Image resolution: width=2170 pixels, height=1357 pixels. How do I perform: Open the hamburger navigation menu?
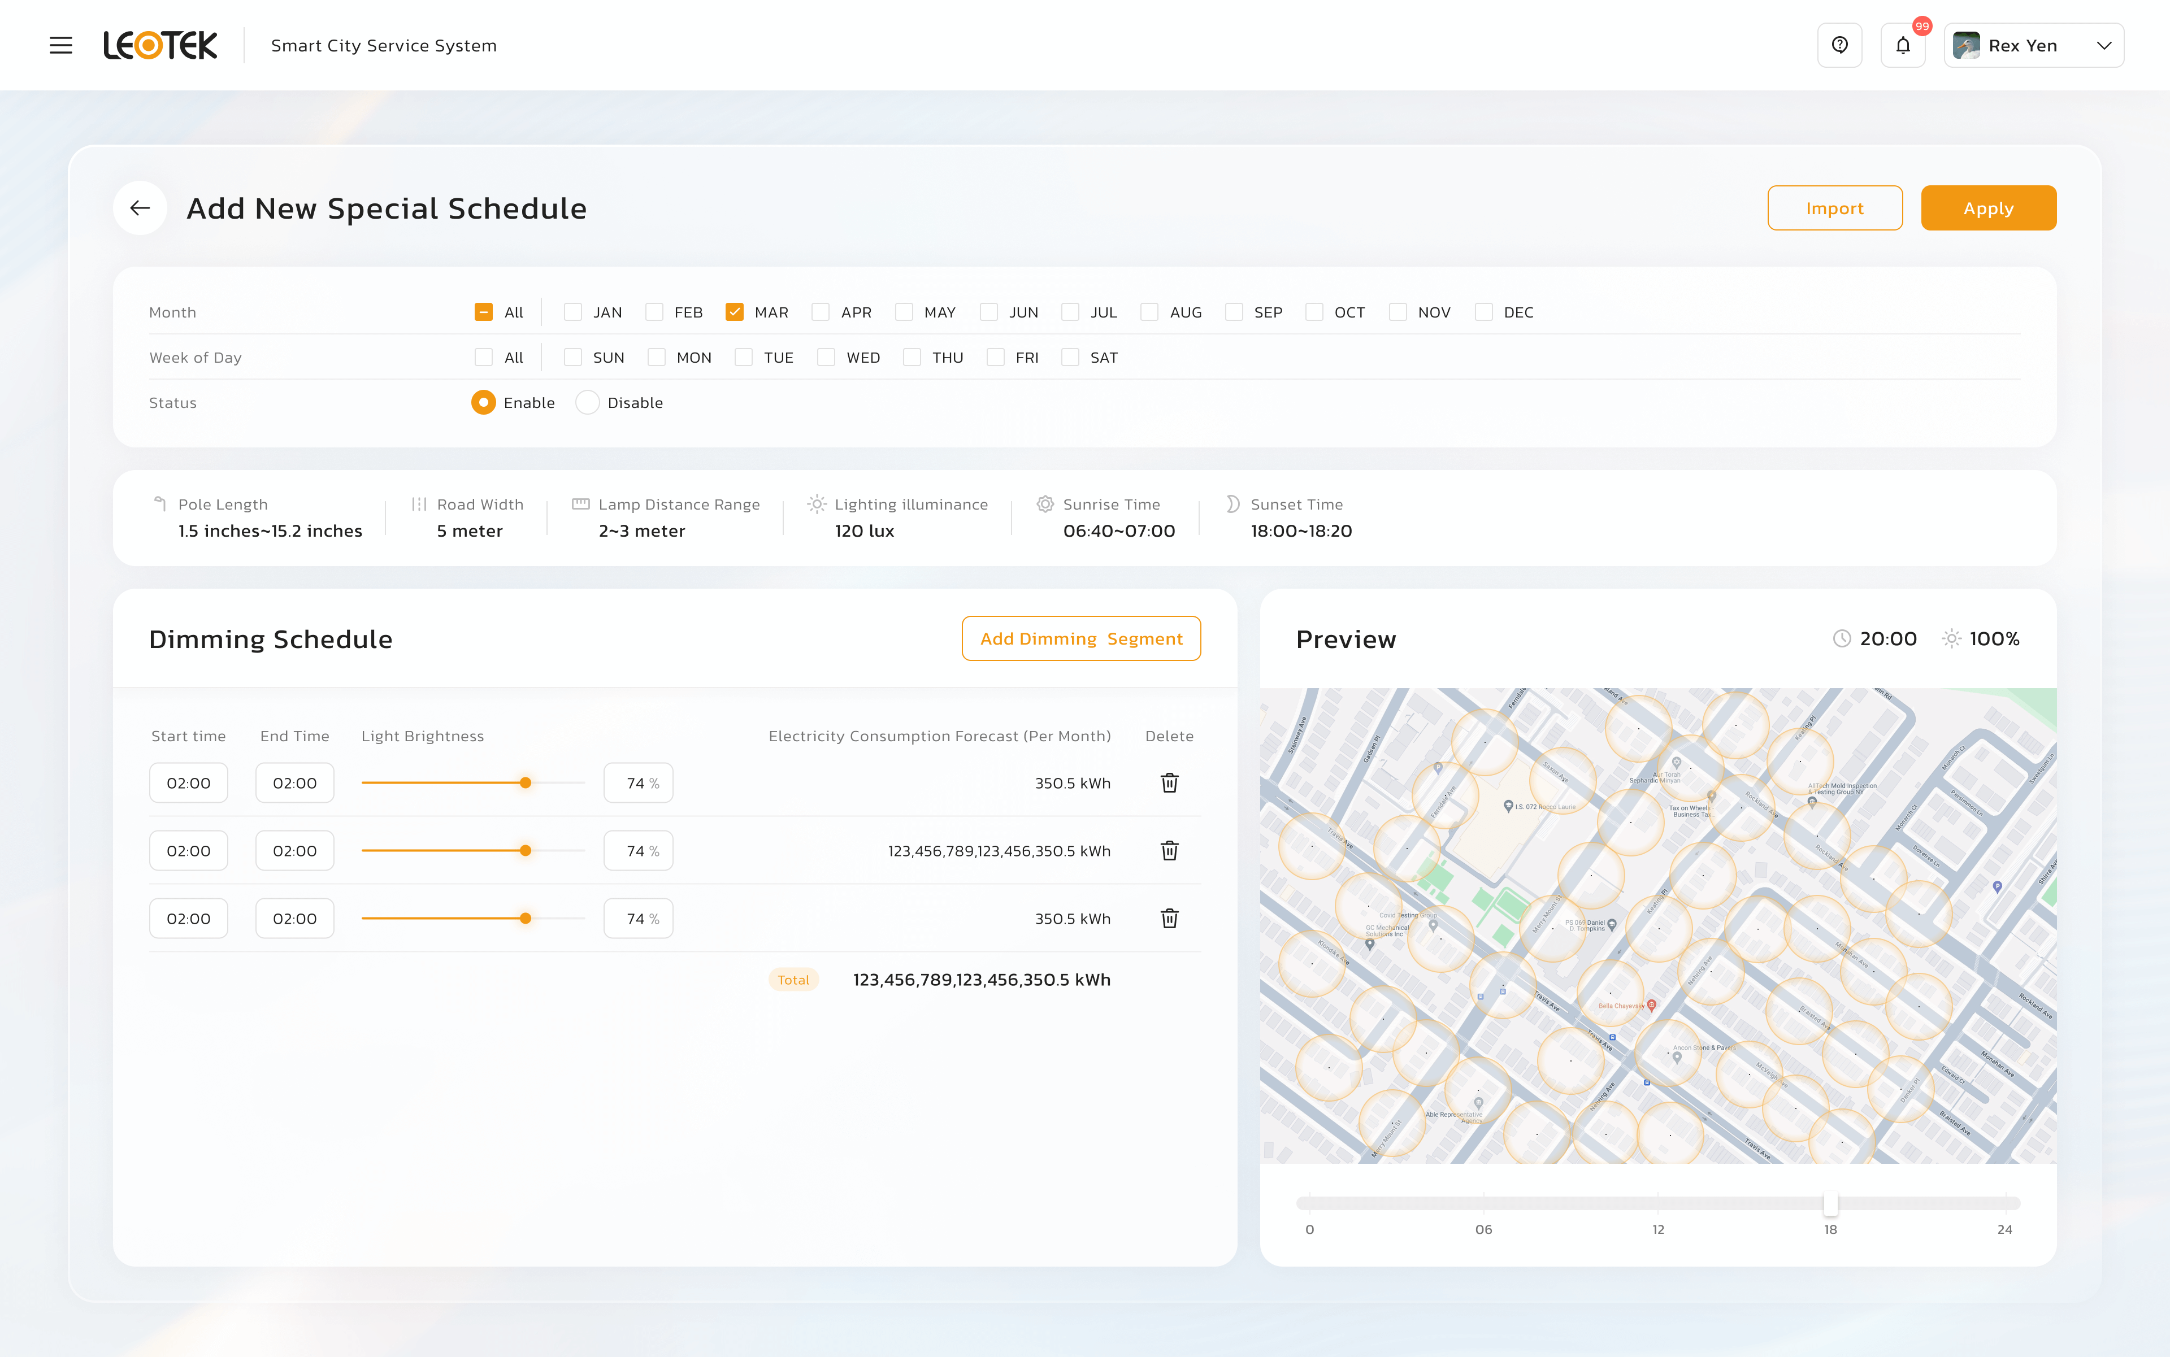click(61, 45)
